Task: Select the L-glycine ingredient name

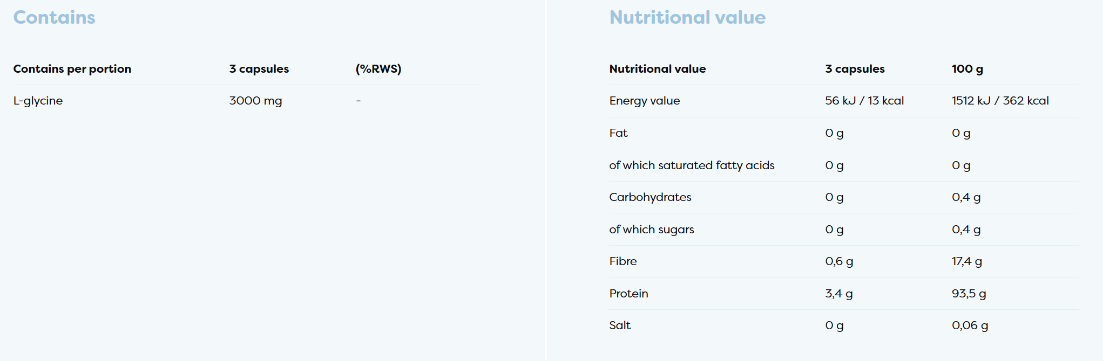Action: pos(38,101)
